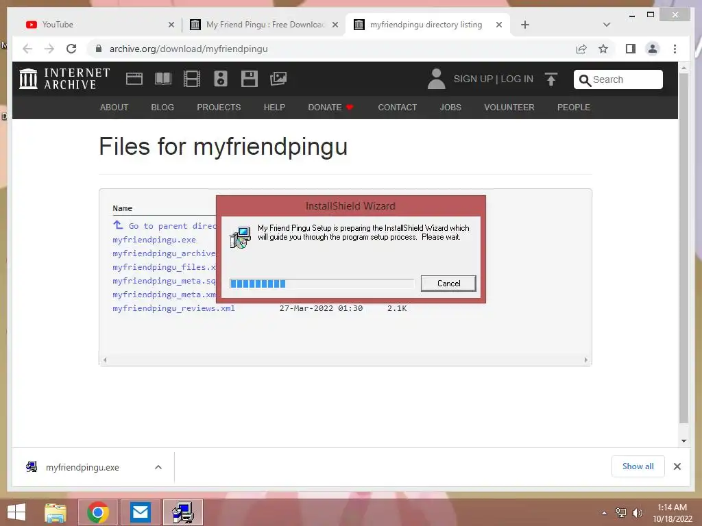Click the LOG IN link
The height and width of the screenshot is (526, 702).
point(517,79)
